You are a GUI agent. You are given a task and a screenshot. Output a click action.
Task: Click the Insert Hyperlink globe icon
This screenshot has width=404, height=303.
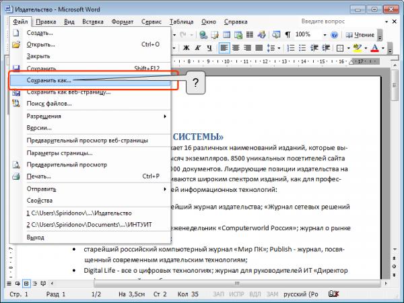coord(203,35)
